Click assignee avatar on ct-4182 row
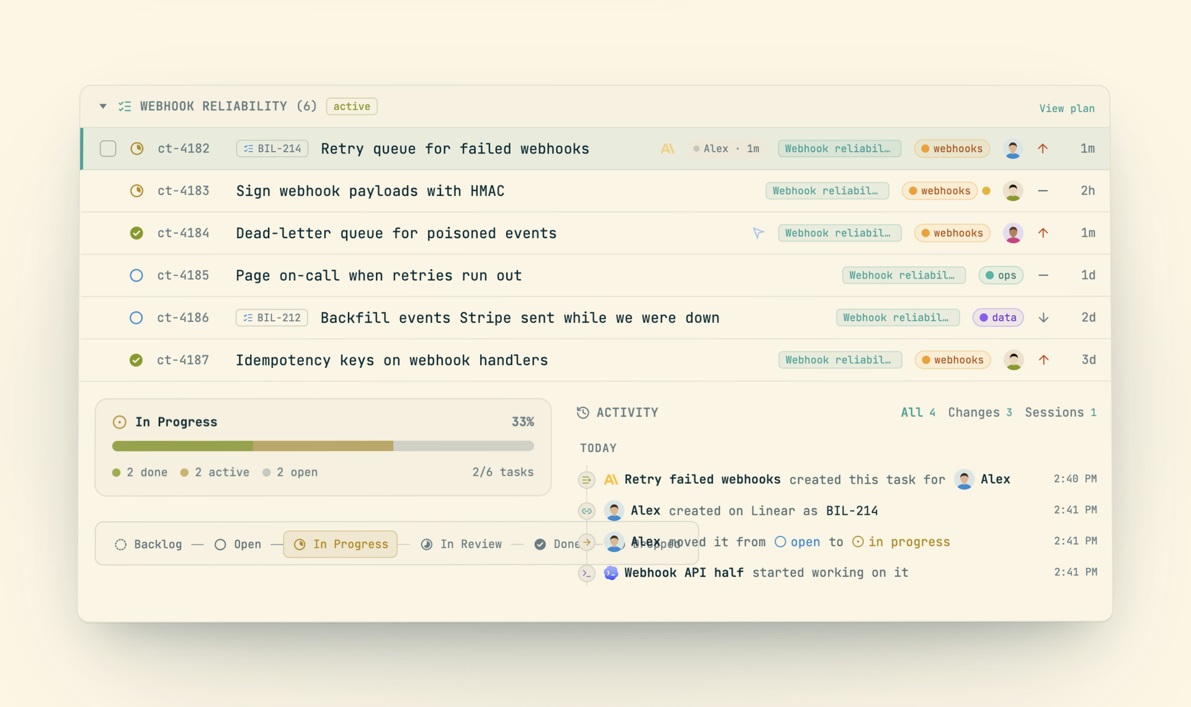Viewport: 1191px width, 707px height. tap(1012, 148)
